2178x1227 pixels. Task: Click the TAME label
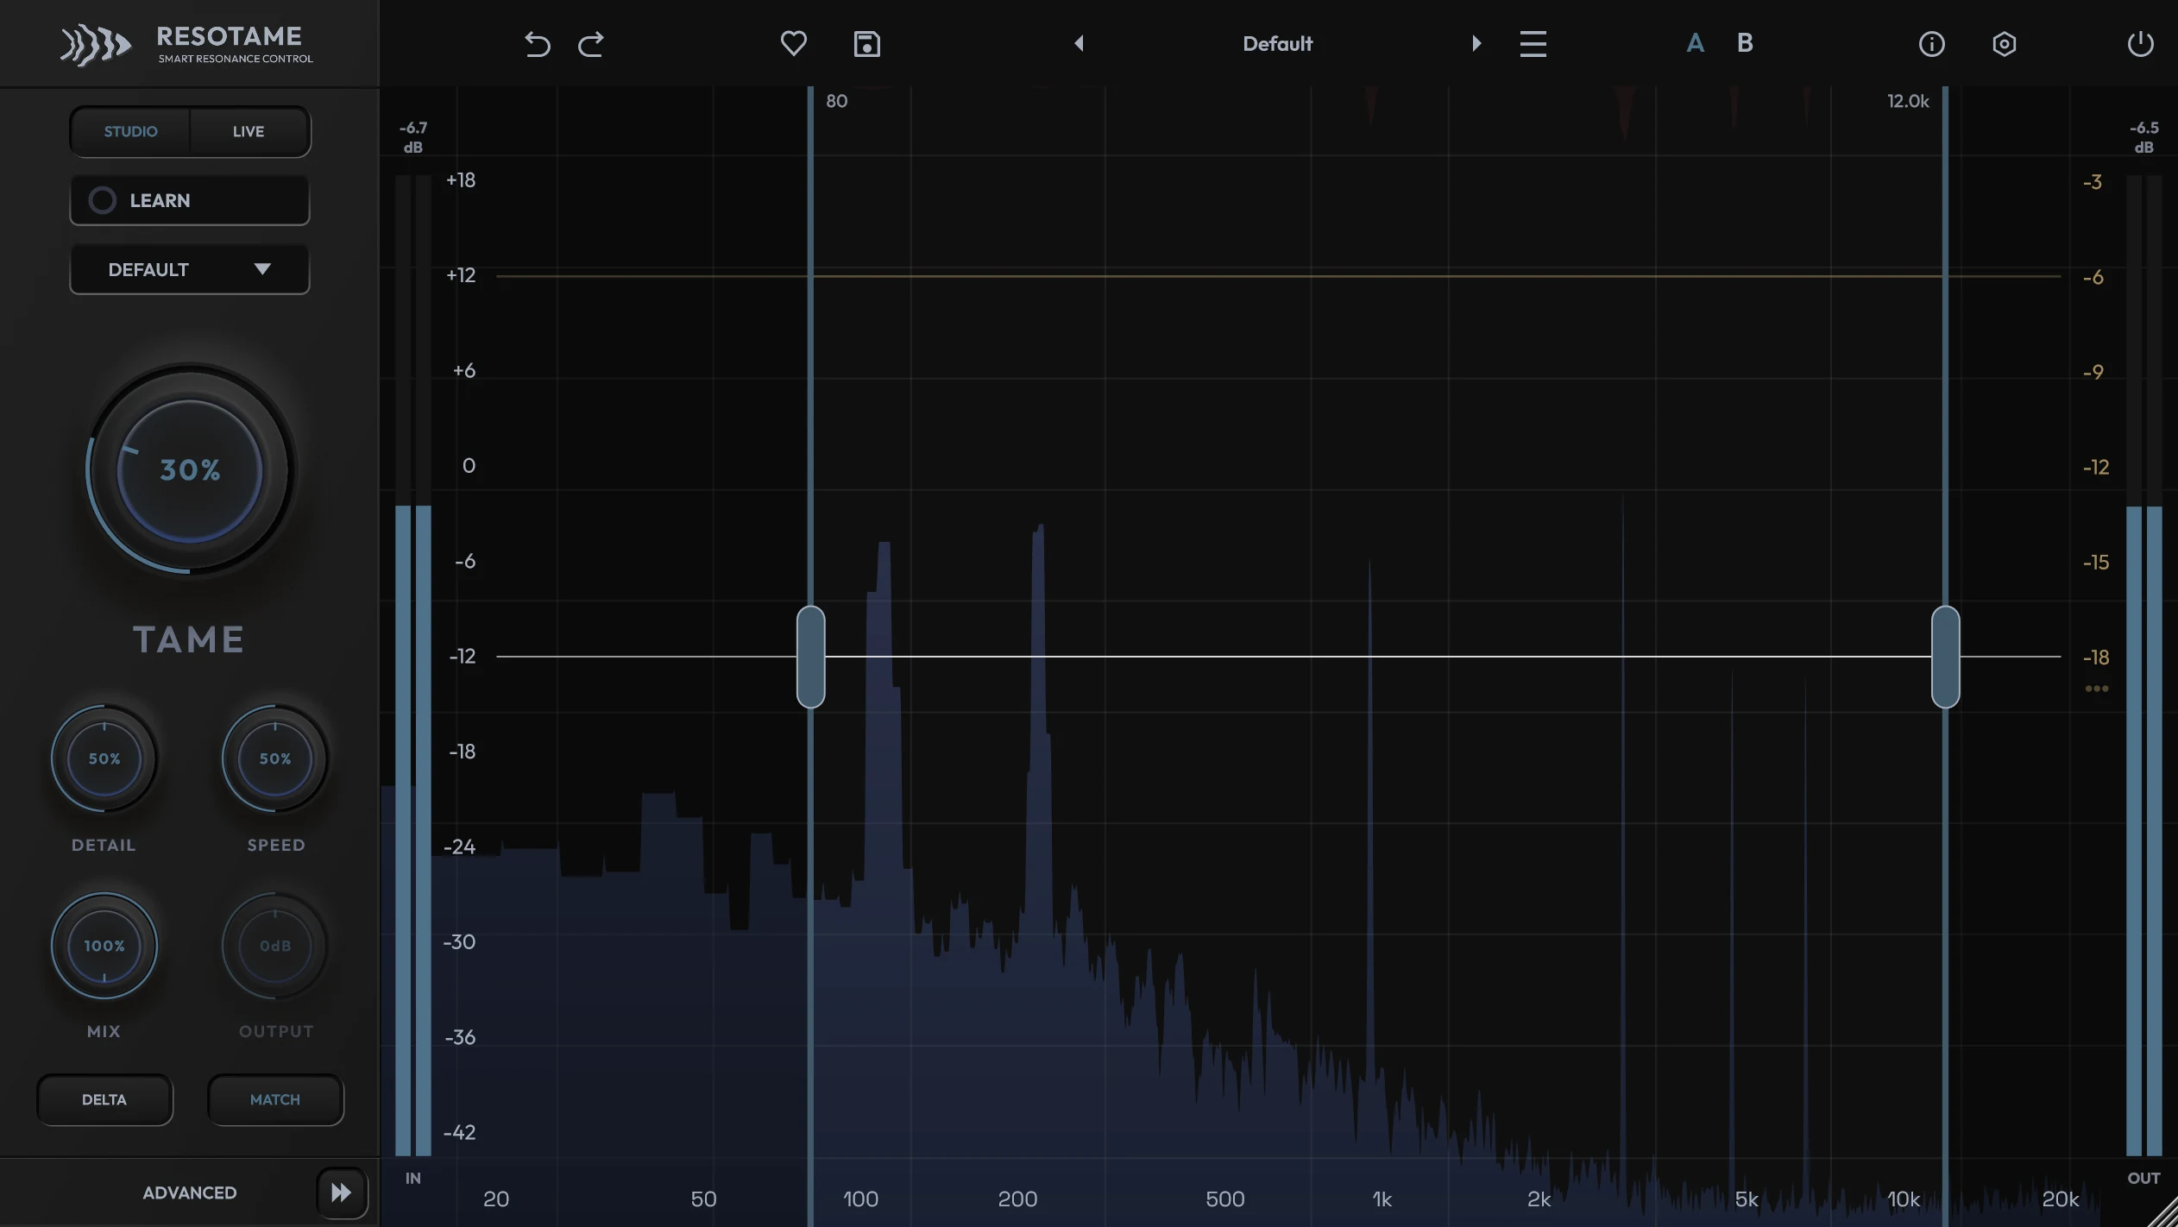[x=189, y=639]
